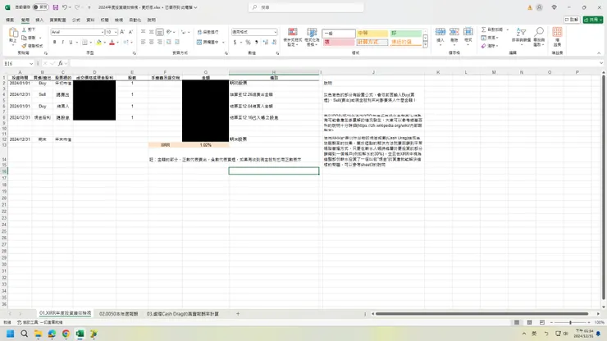Open the font size dropdown showing 10
This screenshot has height=341, width=607.
click(116, 32)
